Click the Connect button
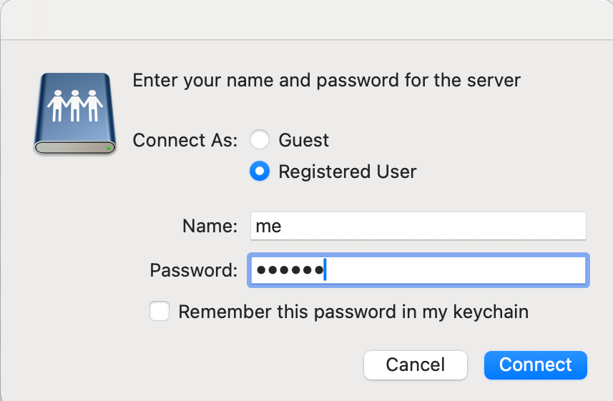 point(536,365)
